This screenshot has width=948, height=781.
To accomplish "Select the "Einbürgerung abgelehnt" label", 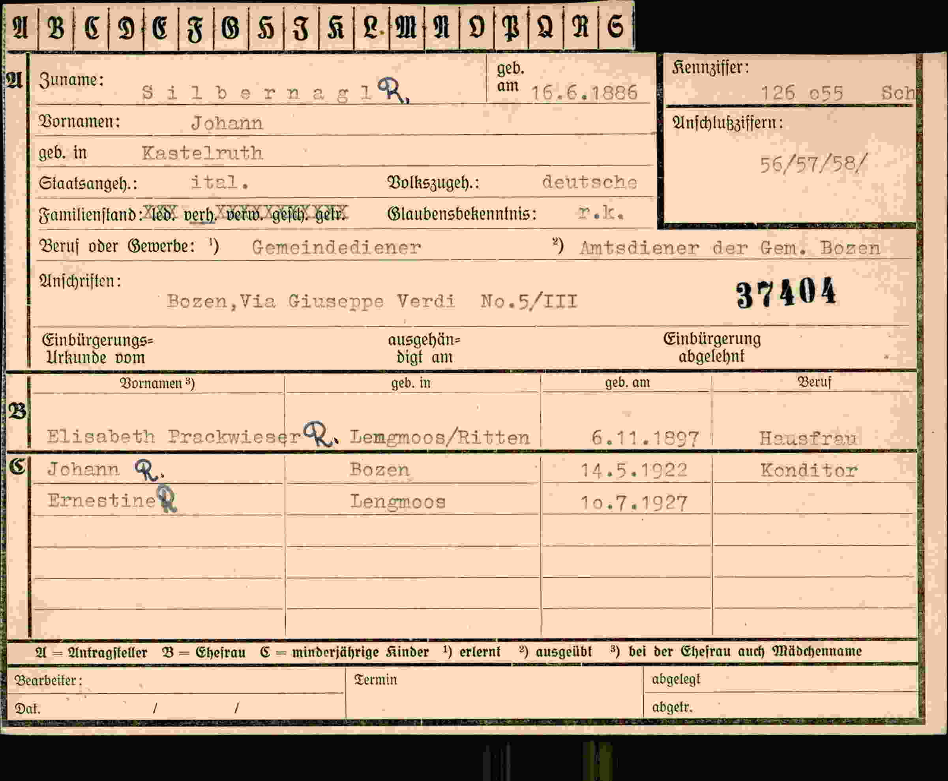I will tap(712, 347).
